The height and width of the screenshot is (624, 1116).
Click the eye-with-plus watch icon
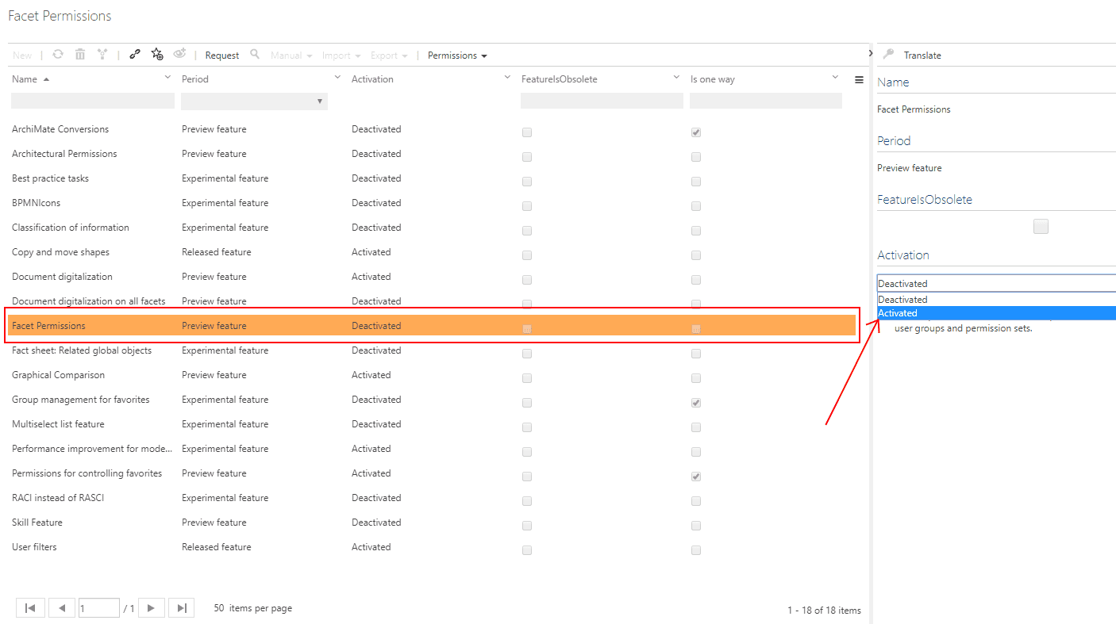tap(179, 55)
